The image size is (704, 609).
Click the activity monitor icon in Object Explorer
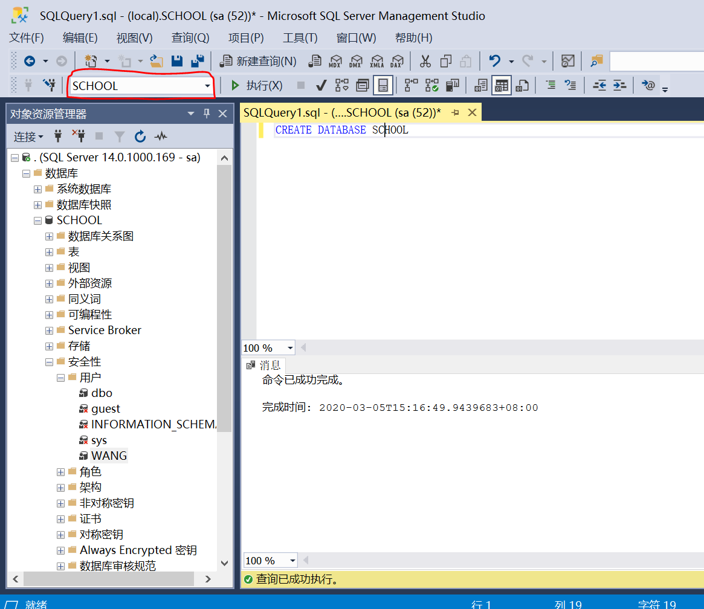(x=161, y=137)
